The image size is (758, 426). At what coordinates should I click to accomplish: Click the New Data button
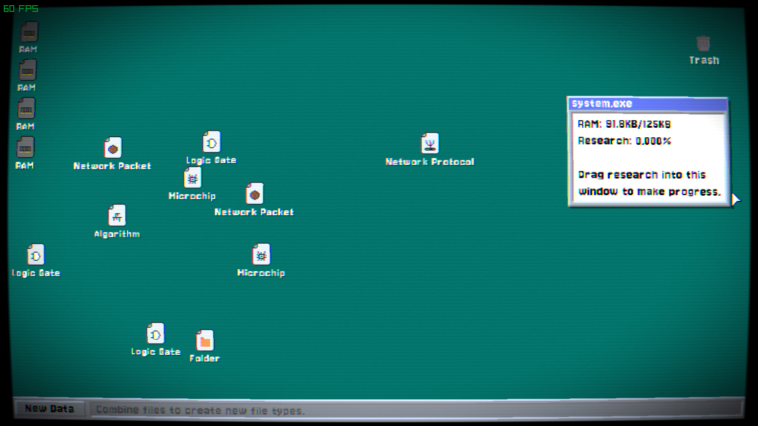coord(49,408)
